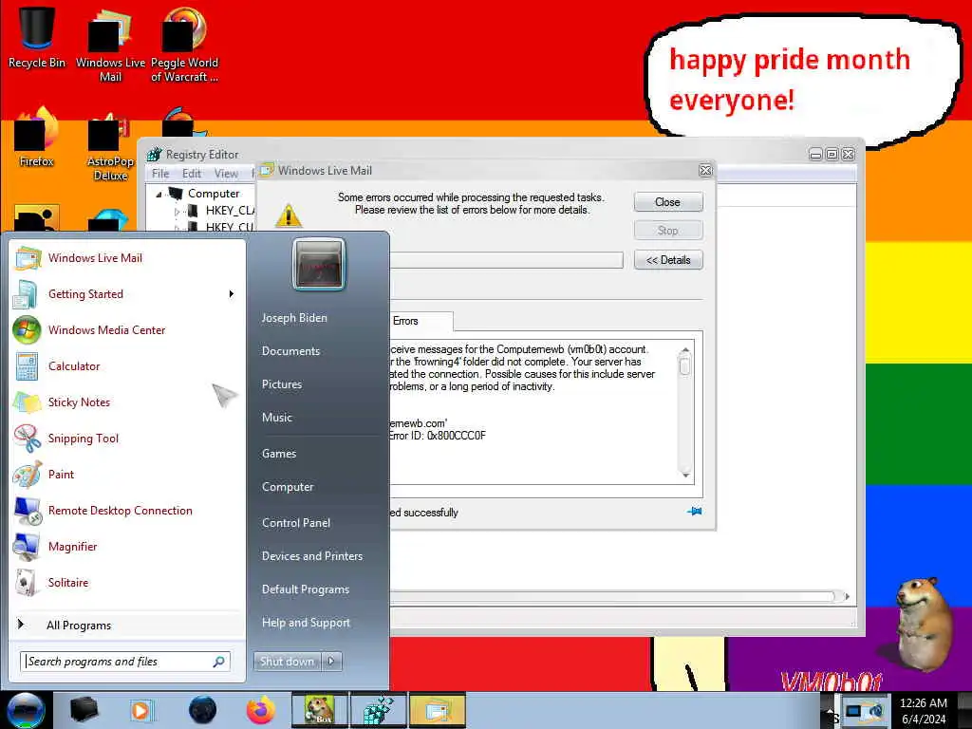
Task: Switch to hamster Box taskbar app
Action: [x=320, y=710]
